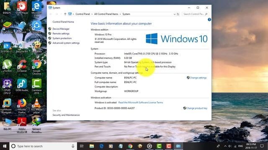Open the red Camtasia recorder taskbar icon
Screen dimensions: 268x150
(169, 146)
